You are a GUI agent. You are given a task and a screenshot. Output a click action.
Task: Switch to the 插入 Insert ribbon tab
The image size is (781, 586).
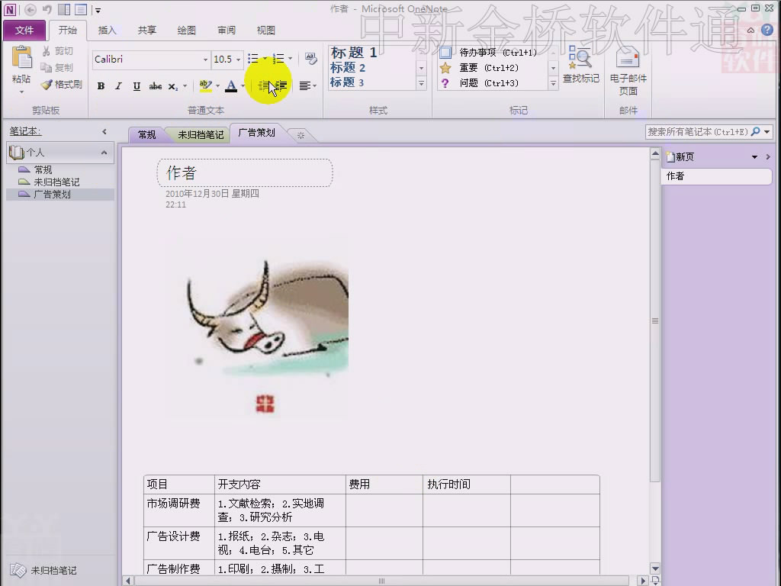pos(107,31)
